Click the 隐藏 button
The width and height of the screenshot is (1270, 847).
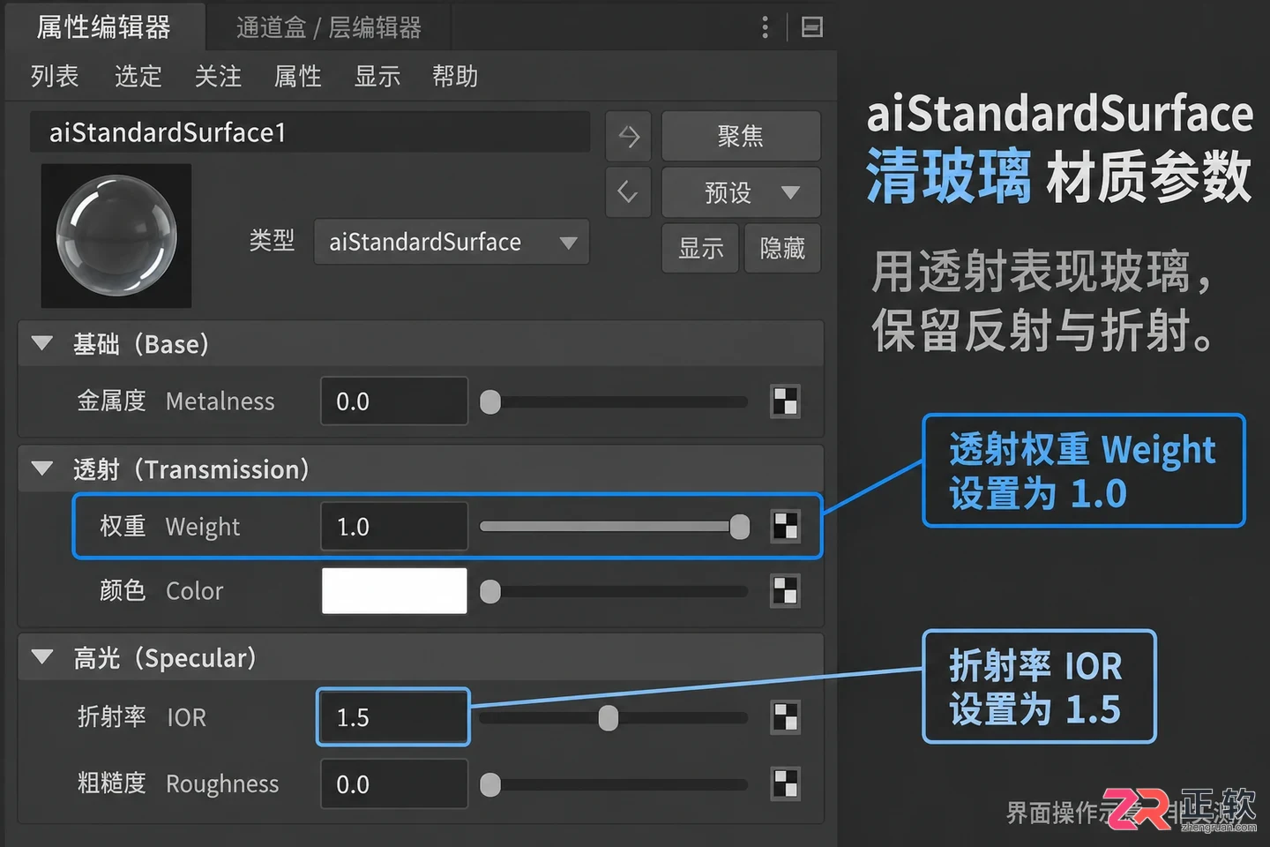click(782, 248)
